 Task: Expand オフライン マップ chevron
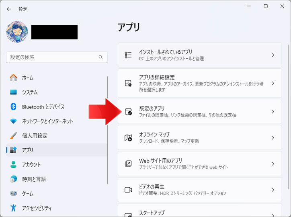273,137
